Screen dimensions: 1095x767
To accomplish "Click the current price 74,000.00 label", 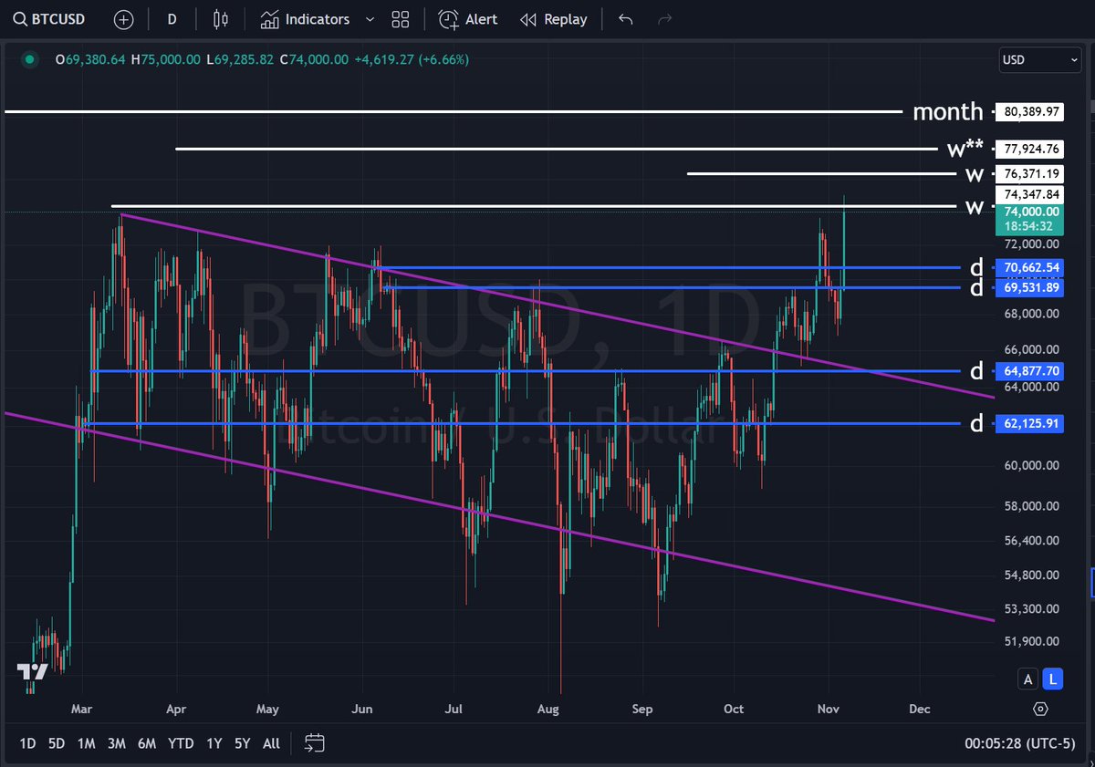I will [1030, 217].
